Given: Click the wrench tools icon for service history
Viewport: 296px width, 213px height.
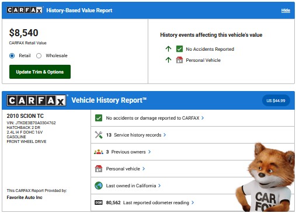Looking at the screenshot, I should 99,135.
